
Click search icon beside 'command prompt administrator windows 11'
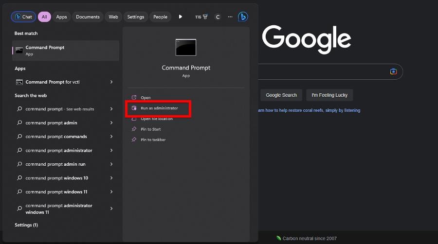tap(19, 209)
